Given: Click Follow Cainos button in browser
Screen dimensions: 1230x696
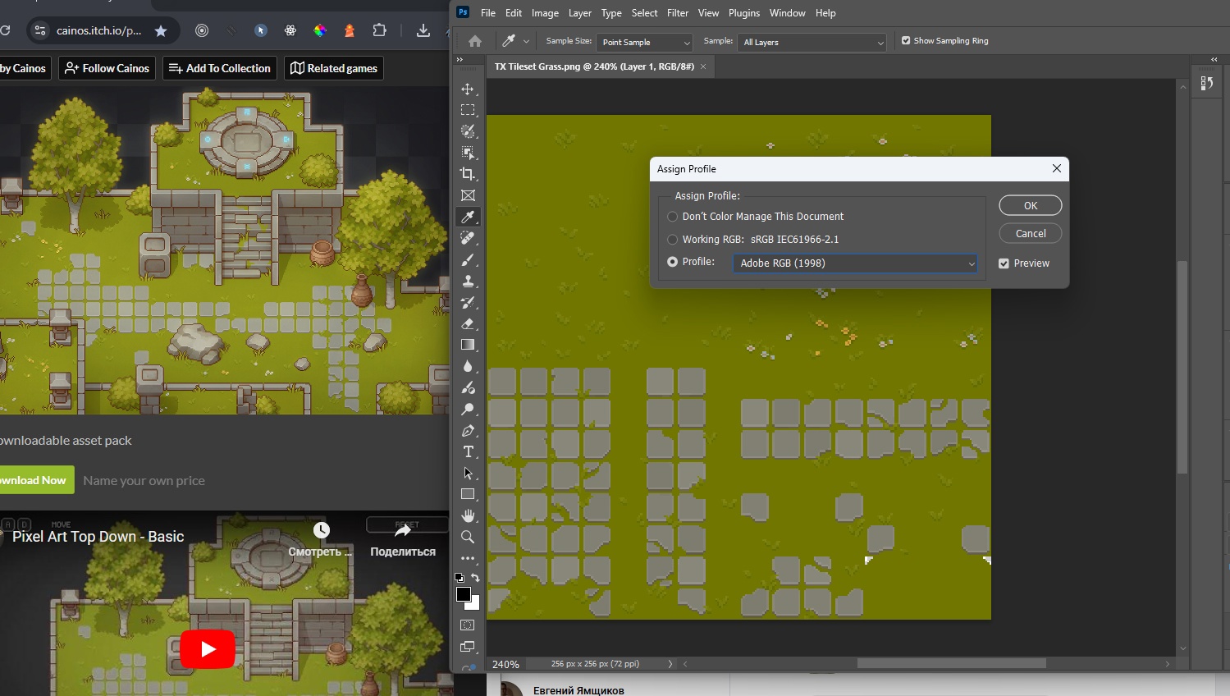Looking at the screenshot, I should (107, 68).
